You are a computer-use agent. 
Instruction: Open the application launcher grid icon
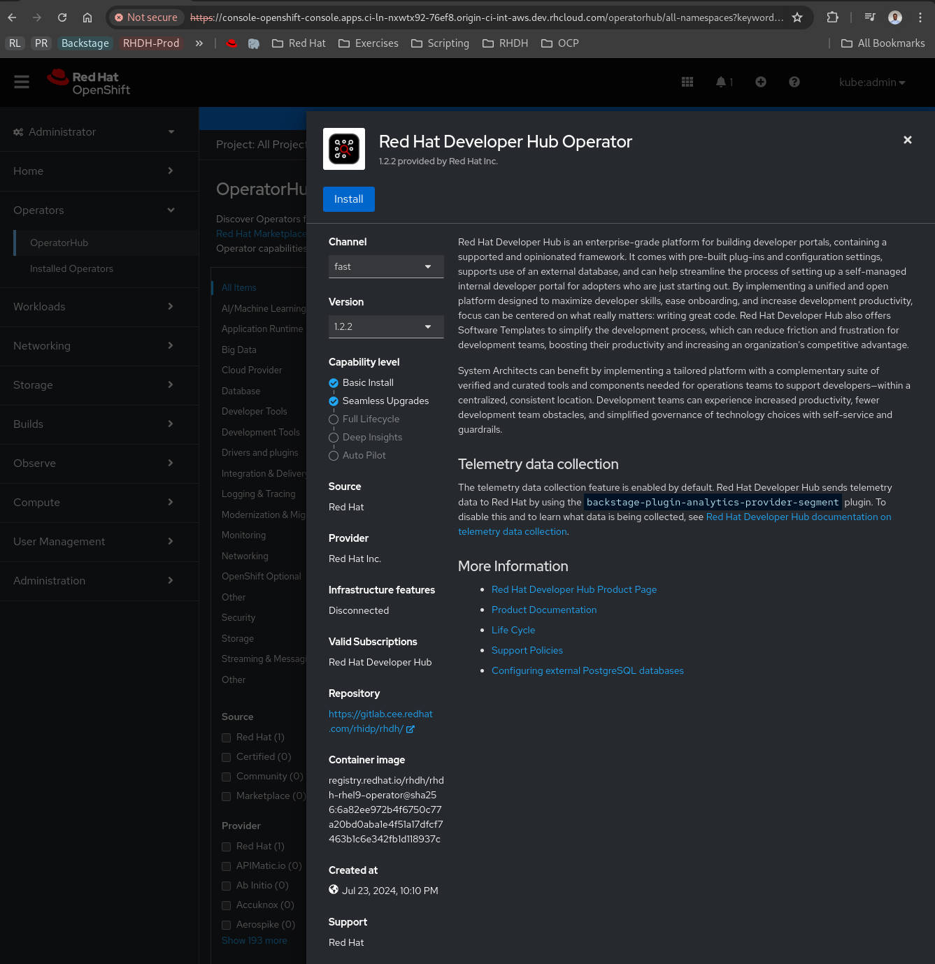[x=687, y=82]
